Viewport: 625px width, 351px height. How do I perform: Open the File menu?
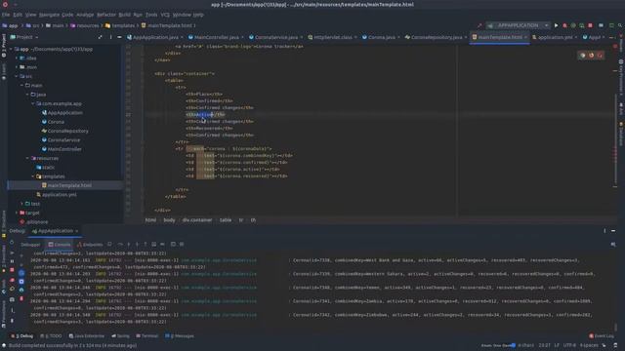(x=6, y=15)
